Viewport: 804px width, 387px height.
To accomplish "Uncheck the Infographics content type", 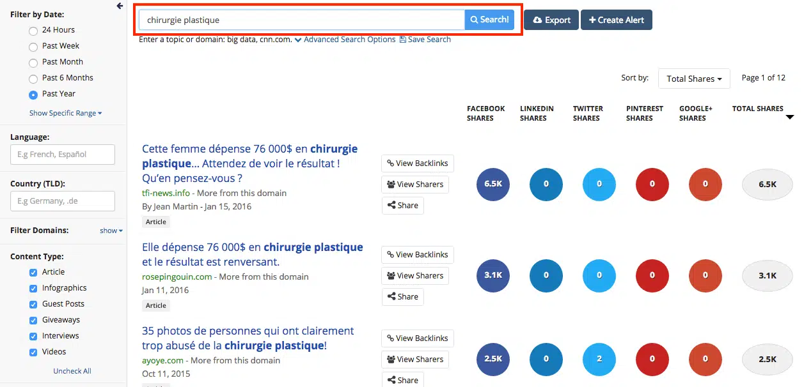I will point(33,289).
